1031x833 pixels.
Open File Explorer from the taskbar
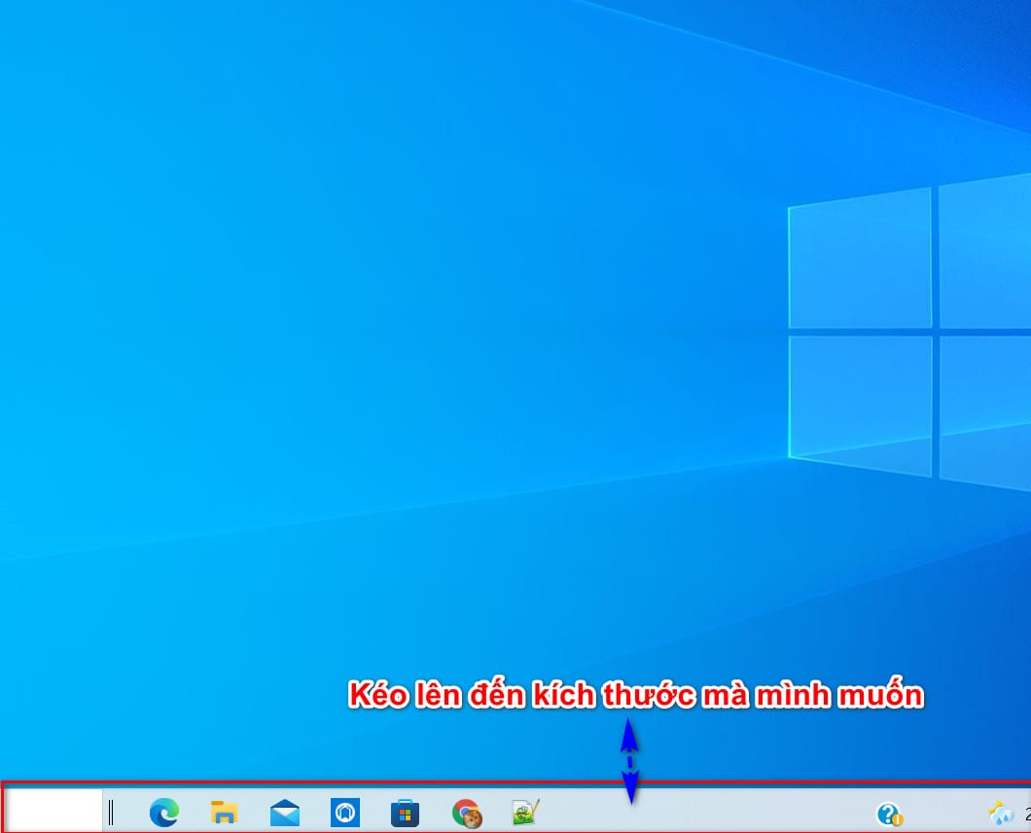[x=225, y=813]
